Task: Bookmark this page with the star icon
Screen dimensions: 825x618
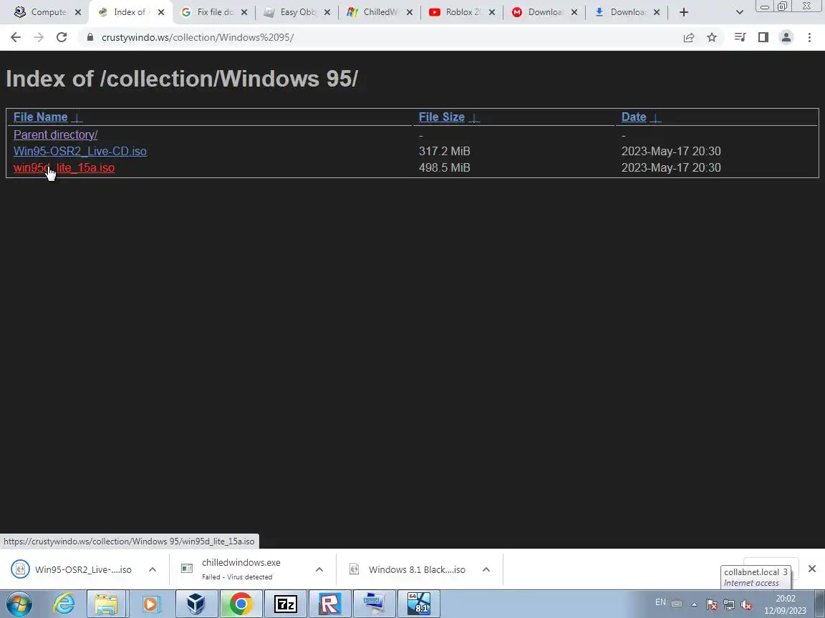Action: tap(712, 37)
